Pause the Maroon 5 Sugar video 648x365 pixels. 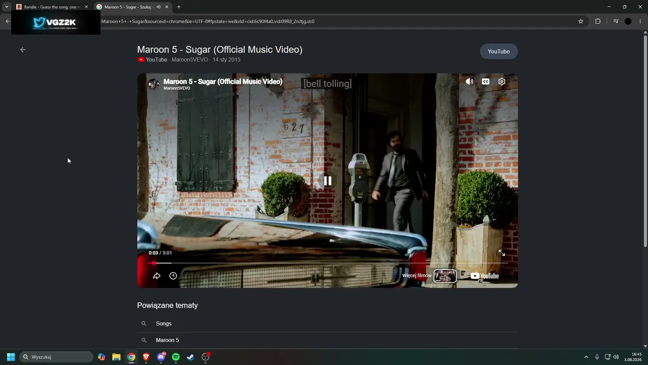[x=328, y=180]
